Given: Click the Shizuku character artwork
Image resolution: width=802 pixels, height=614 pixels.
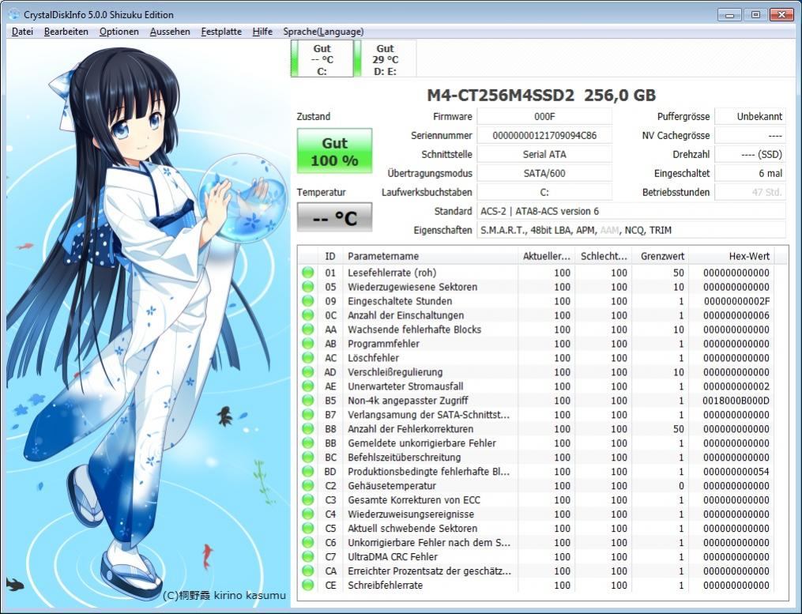Looking at the screenshot, I should [x=148, y=322].
